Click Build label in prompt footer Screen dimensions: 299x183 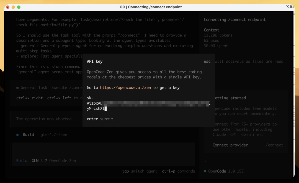tap(22, 161)
